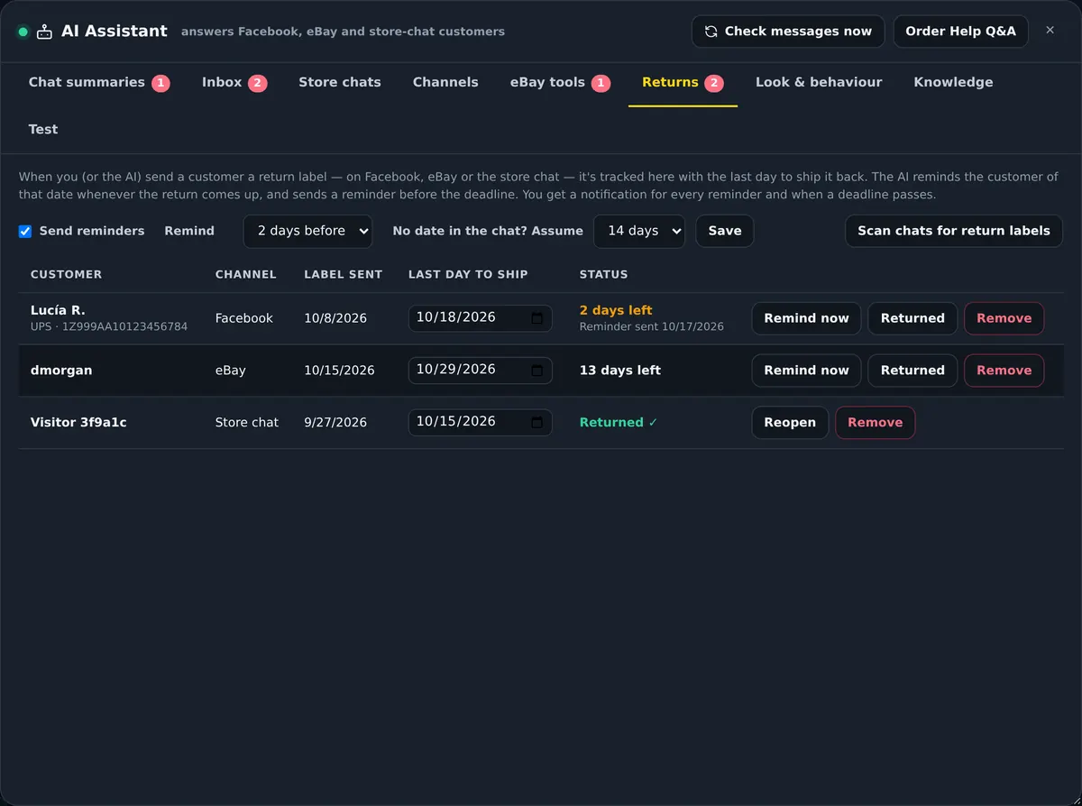This screenshot has width=1082, height=806.
Task: Close the AI Assistant panel
Action: point(1050,31)
